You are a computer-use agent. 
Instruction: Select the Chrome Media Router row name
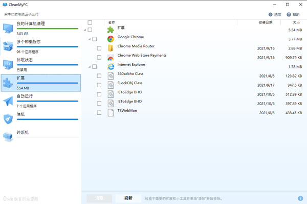click(136, 46)
